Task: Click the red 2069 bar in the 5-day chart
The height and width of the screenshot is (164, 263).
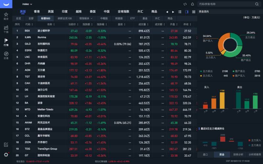Action: 223,139
